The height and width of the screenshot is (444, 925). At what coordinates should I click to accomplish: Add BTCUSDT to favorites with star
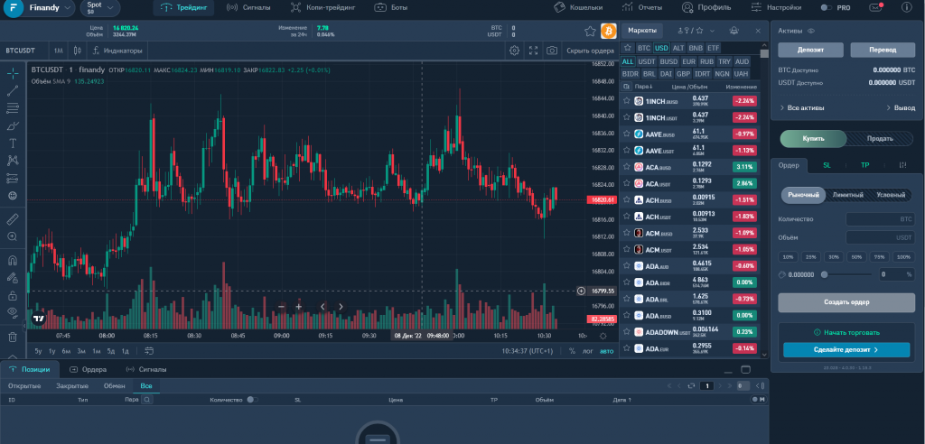pos(590,31)
